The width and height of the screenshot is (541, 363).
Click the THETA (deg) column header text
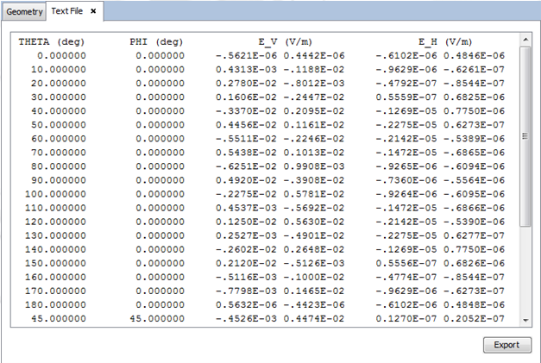(51, 41)
